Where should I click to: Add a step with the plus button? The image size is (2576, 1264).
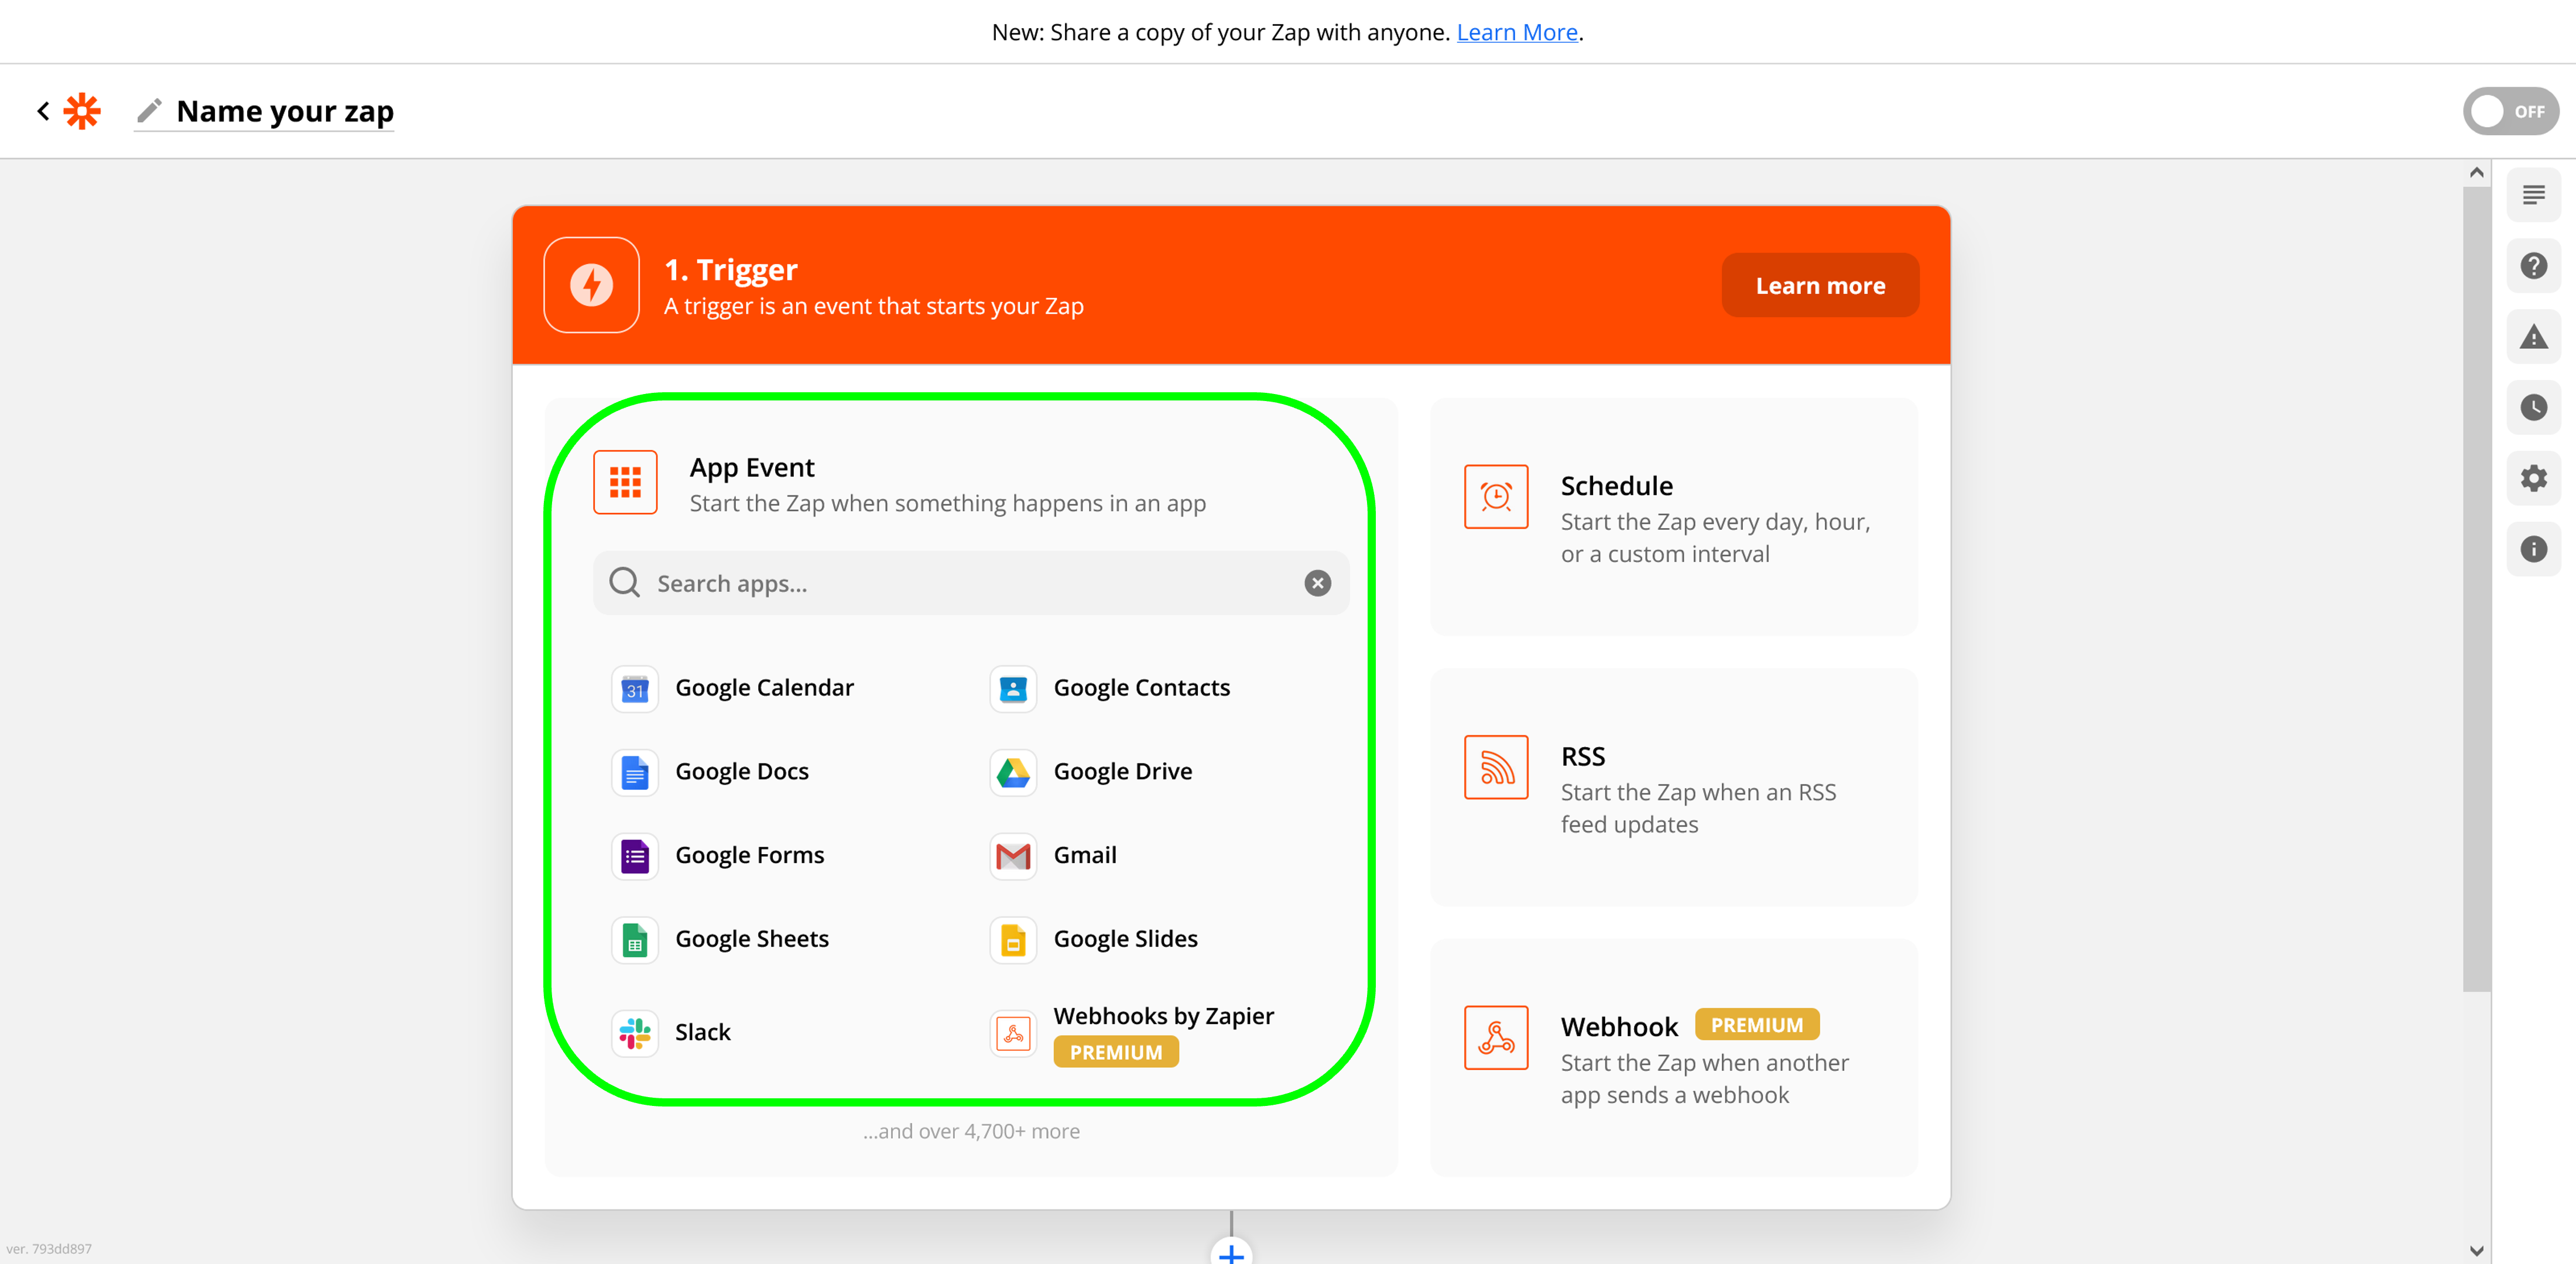pos(1231,1253)
